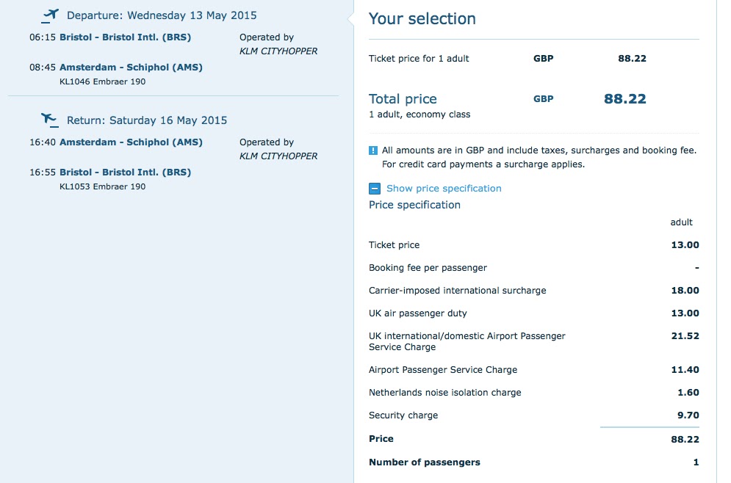The width and height of the screenshot is (731, 483).
Task: Click the info badge about GBP amounts
Action: pyautogui.click(x=373, y=149)
